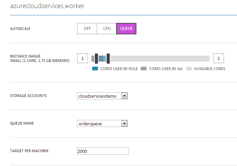Image resolution: width=237 pixels, height=166 pixels.
Task: Select QUEUE autoscale mode
Action: click(126, 29)
